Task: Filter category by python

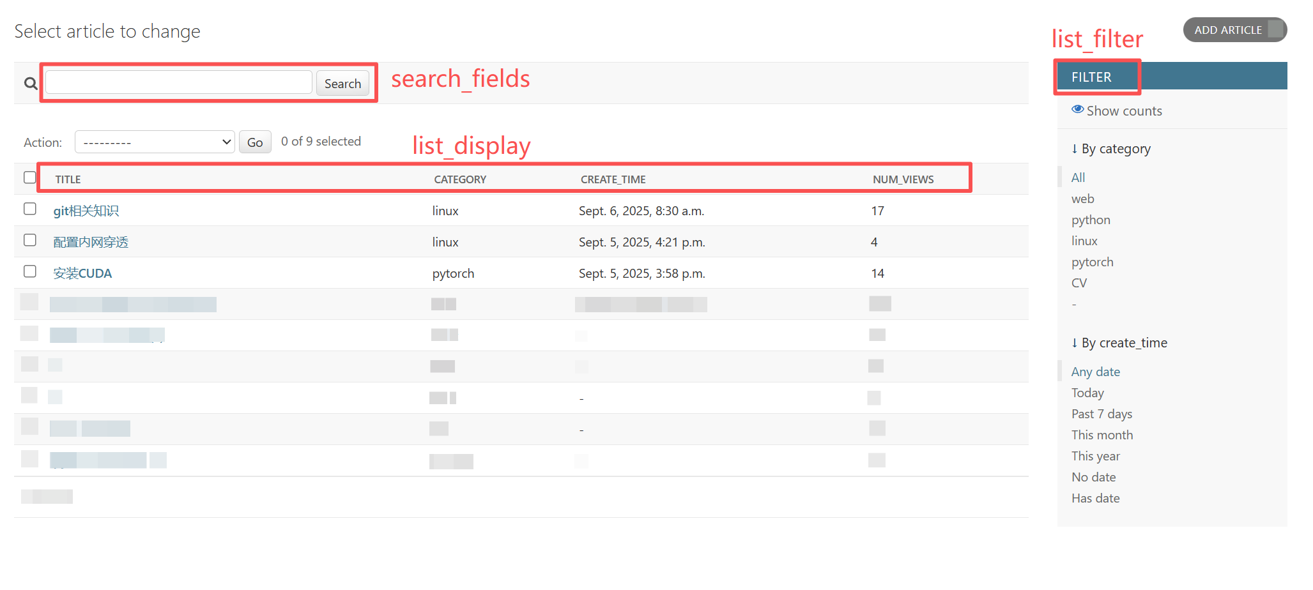Action: click(x=1091, y=220)
